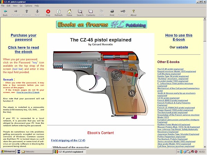Stop loading with the red Stop icon
207x155 pixels.
[x=48, y=13]
